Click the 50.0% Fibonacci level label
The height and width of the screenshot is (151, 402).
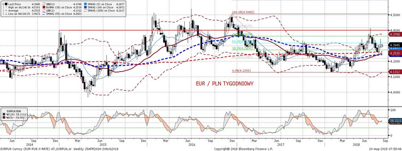242,41
